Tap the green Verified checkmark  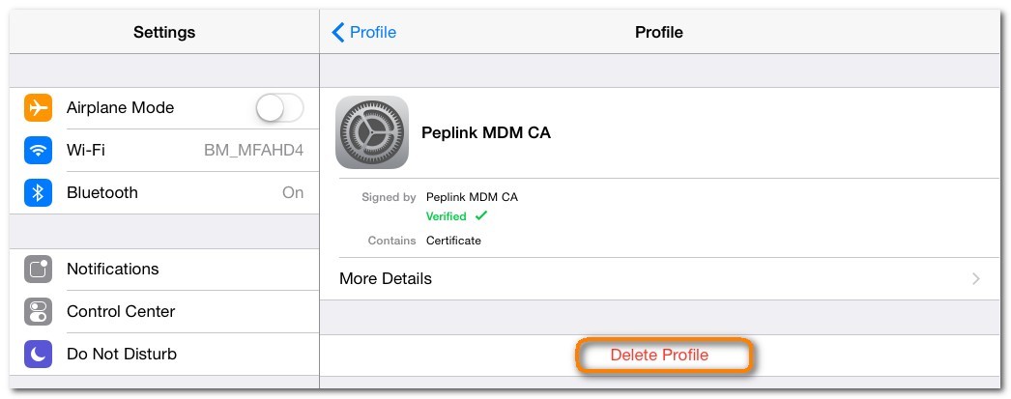tap(480, 216)
